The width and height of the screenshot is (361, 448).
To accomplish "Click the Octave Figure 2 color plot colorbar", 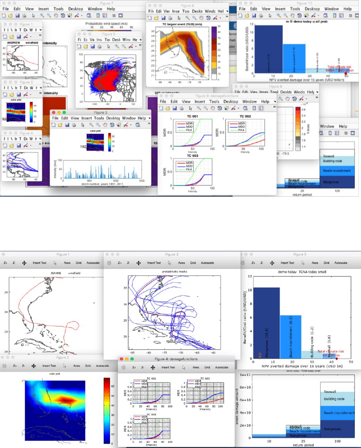I will pyautogui.click(x=106, y=411).
